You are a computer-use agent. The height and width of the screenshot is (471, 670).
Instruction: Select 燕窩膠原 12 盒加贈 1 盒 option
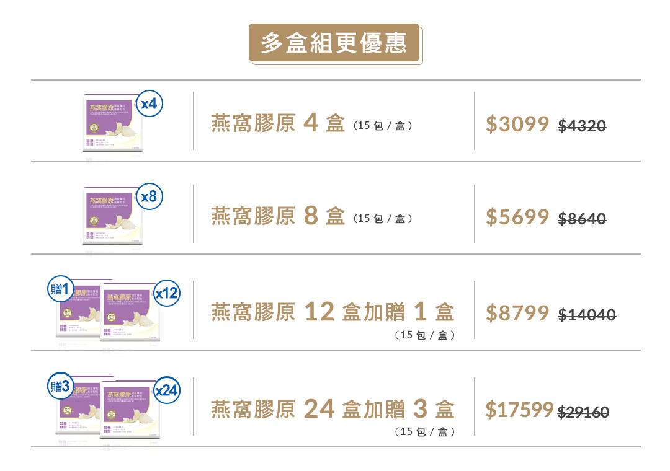[x=333, y=312]
